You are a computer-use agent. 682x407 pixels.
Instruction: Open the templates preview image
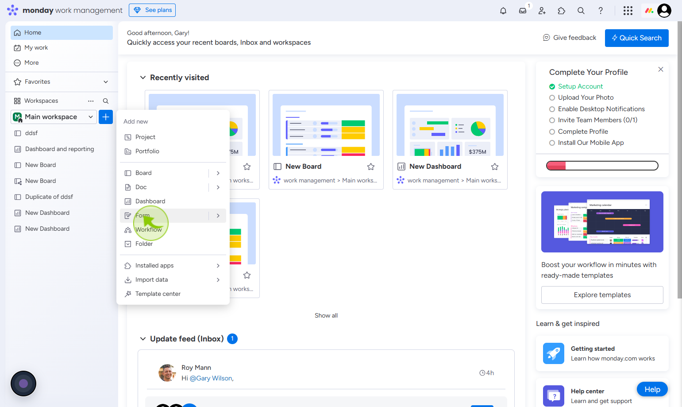tap(602, 222)
